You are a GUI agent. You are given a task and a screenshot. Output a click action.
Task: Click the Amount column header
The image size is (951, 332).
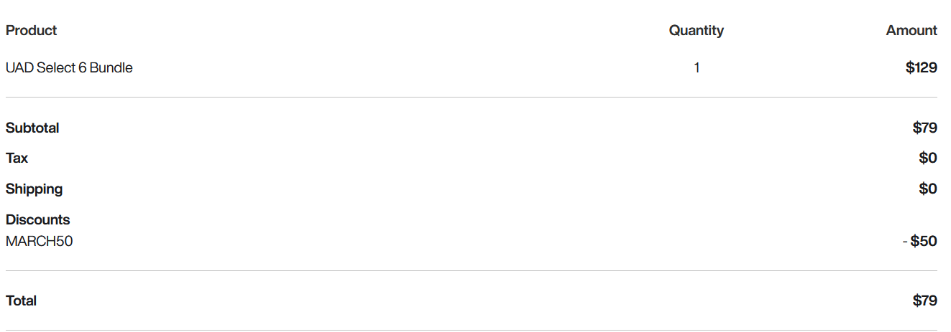(x=911, y=30)
